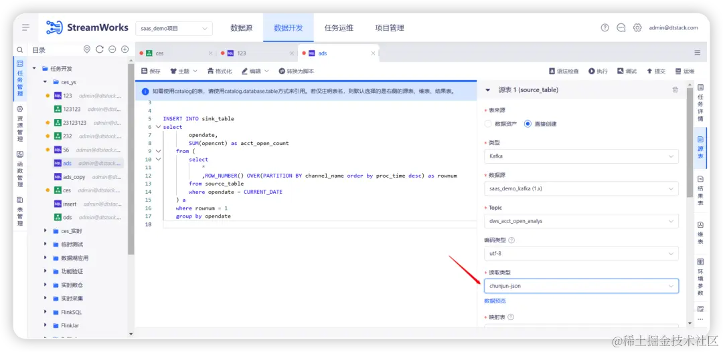Click 调试 debug button
The image size is (723, 352).
coord(627,71)
